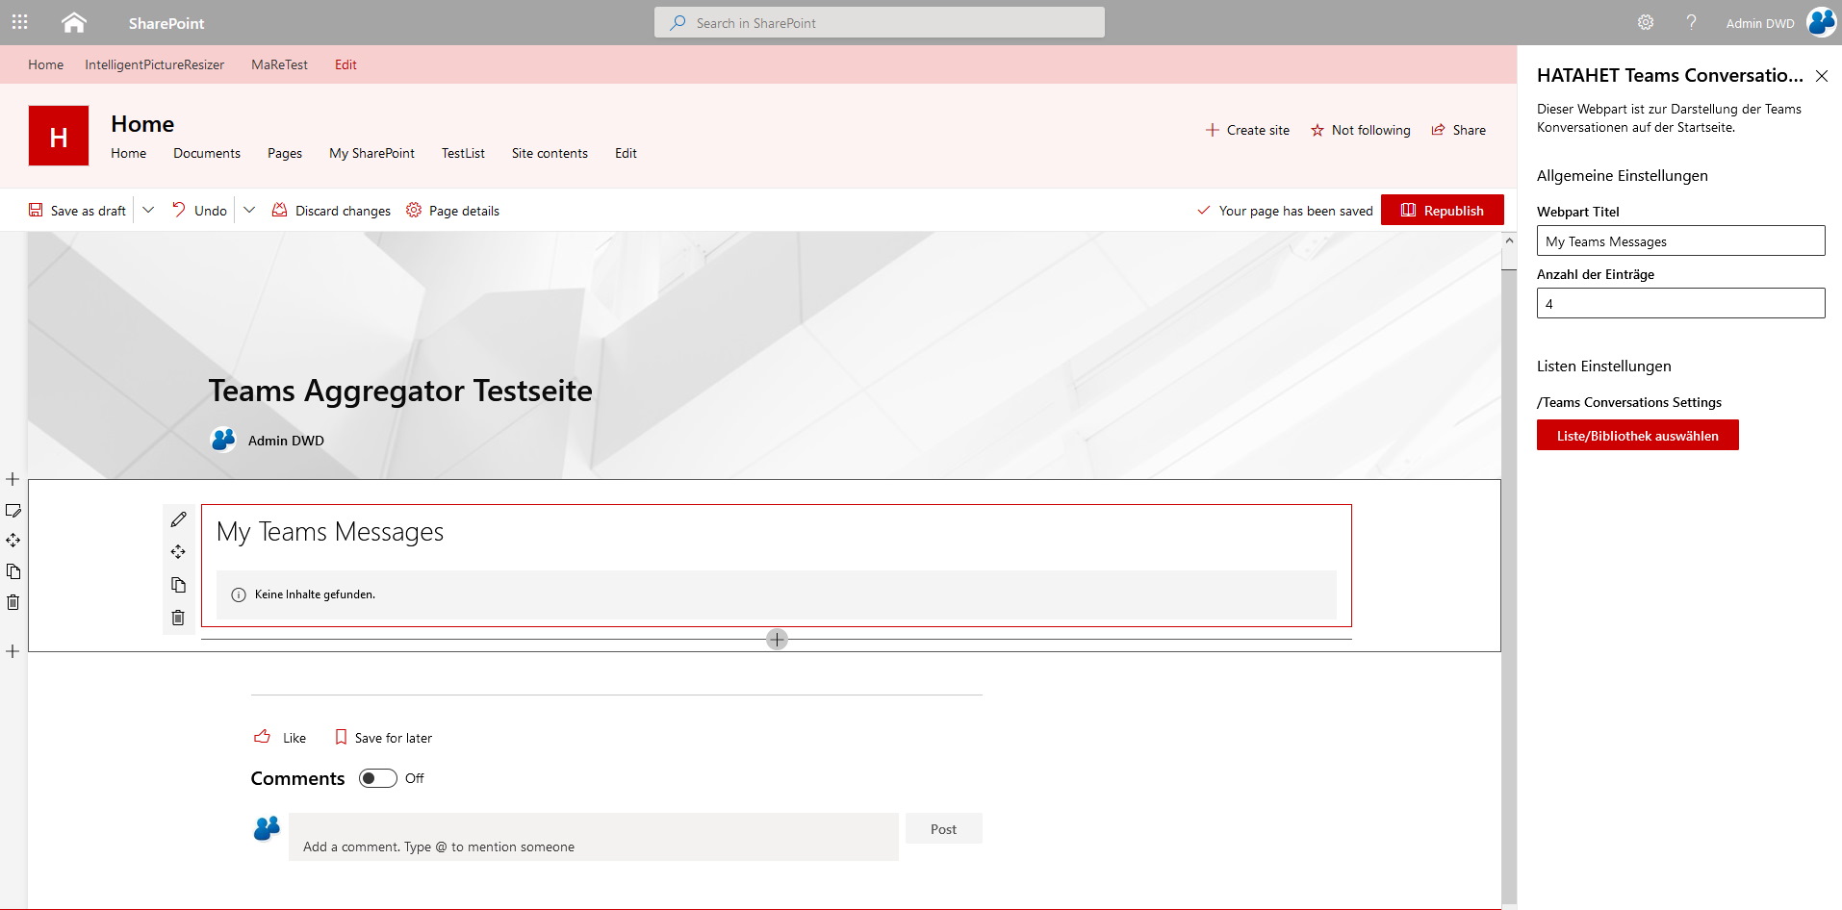This screenshot has height=910, width=1842.
Task: Open My SharePoint in site navigation
Action: click(x=371, y=153)
